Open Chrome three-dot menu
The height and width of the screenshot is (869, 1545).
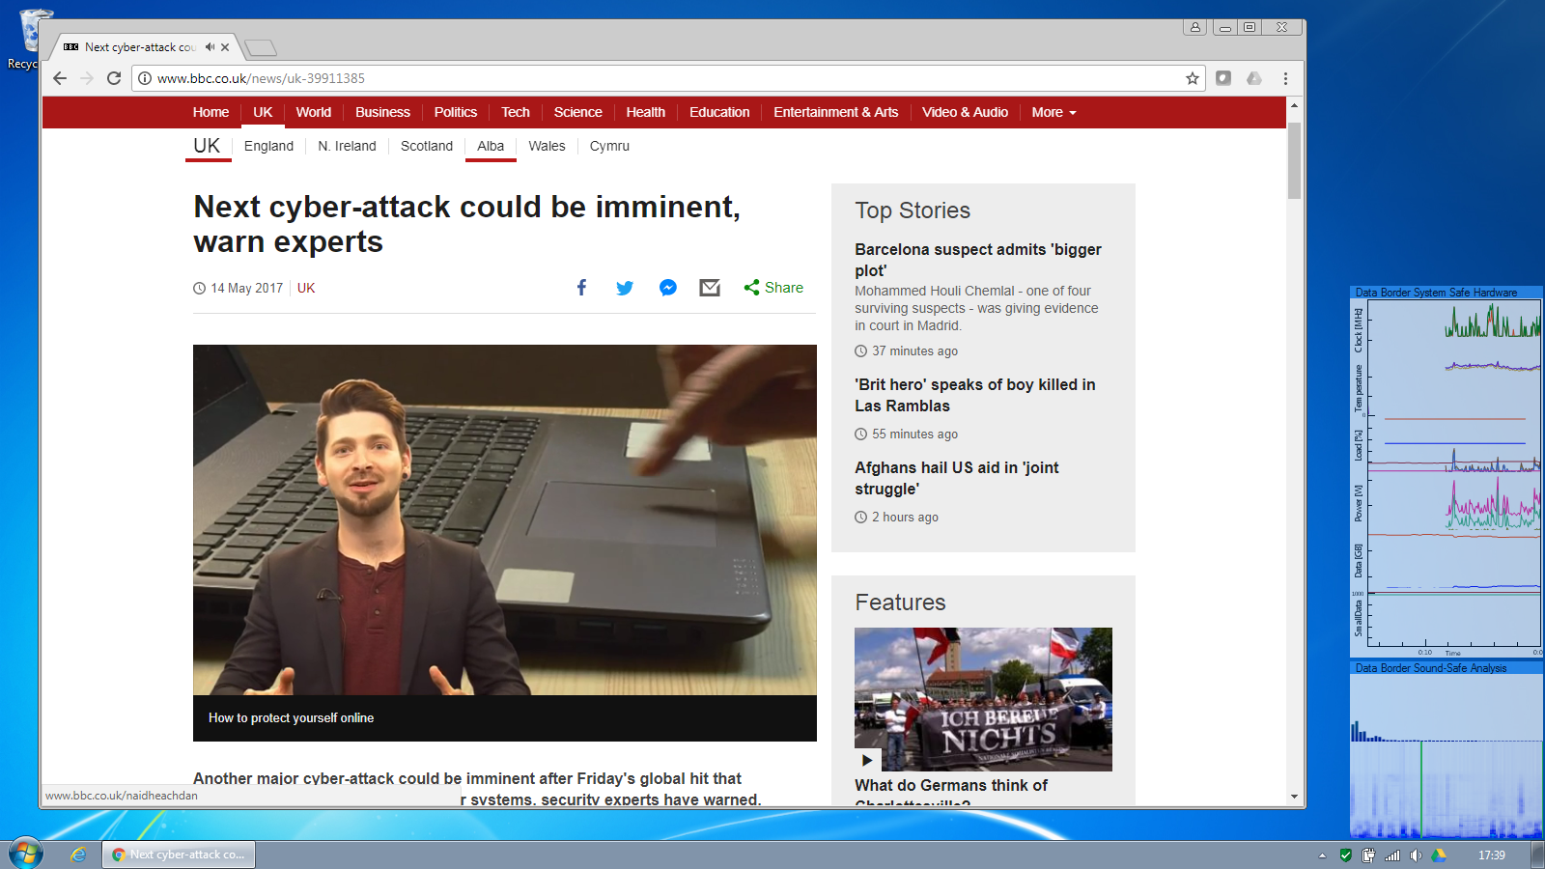click(x=1285, y=78)
